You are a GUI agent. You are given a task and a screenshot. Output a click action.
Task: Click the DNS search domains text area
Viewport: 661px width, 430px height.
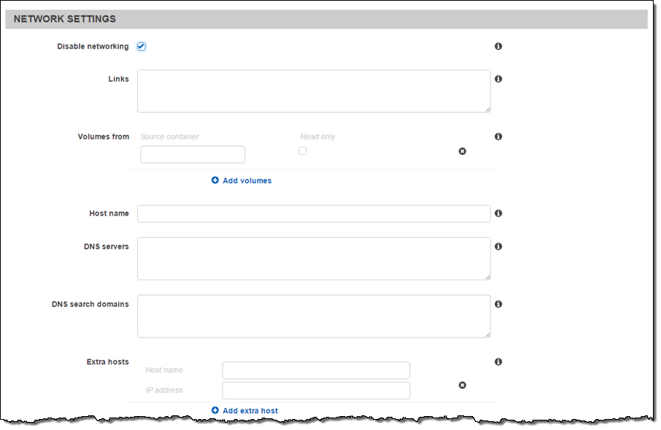(314, 316)
